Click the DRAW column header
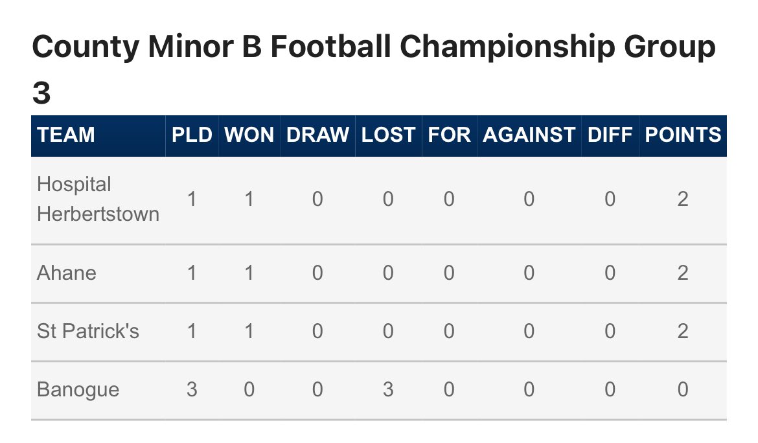The height and width of the screenshot is (443, 758). point(317,135)
